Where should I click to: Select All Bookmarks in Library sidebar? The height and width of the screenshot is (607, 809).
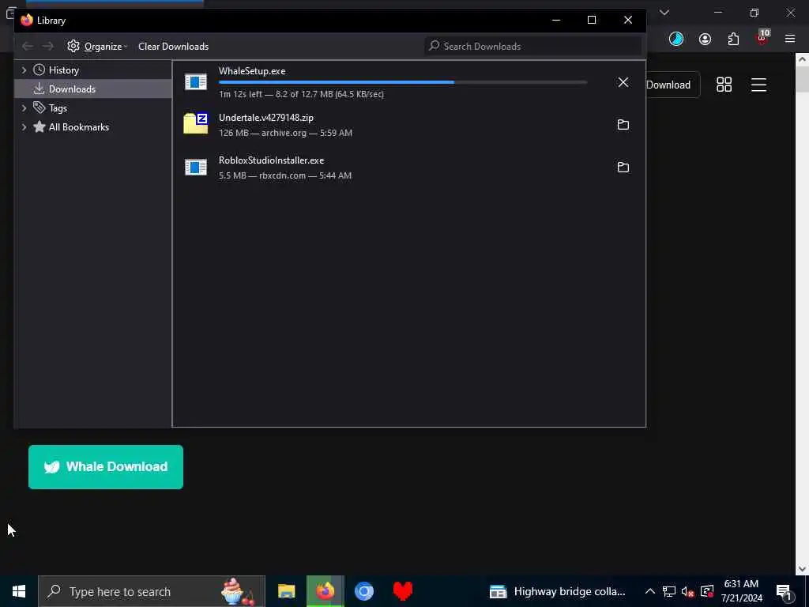pyautogui.click(x=78, y=127)
